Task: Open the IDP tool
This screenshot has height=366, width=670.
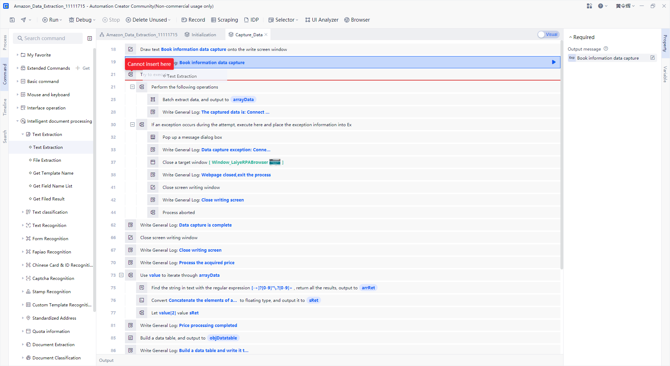Action: (251, 20)
